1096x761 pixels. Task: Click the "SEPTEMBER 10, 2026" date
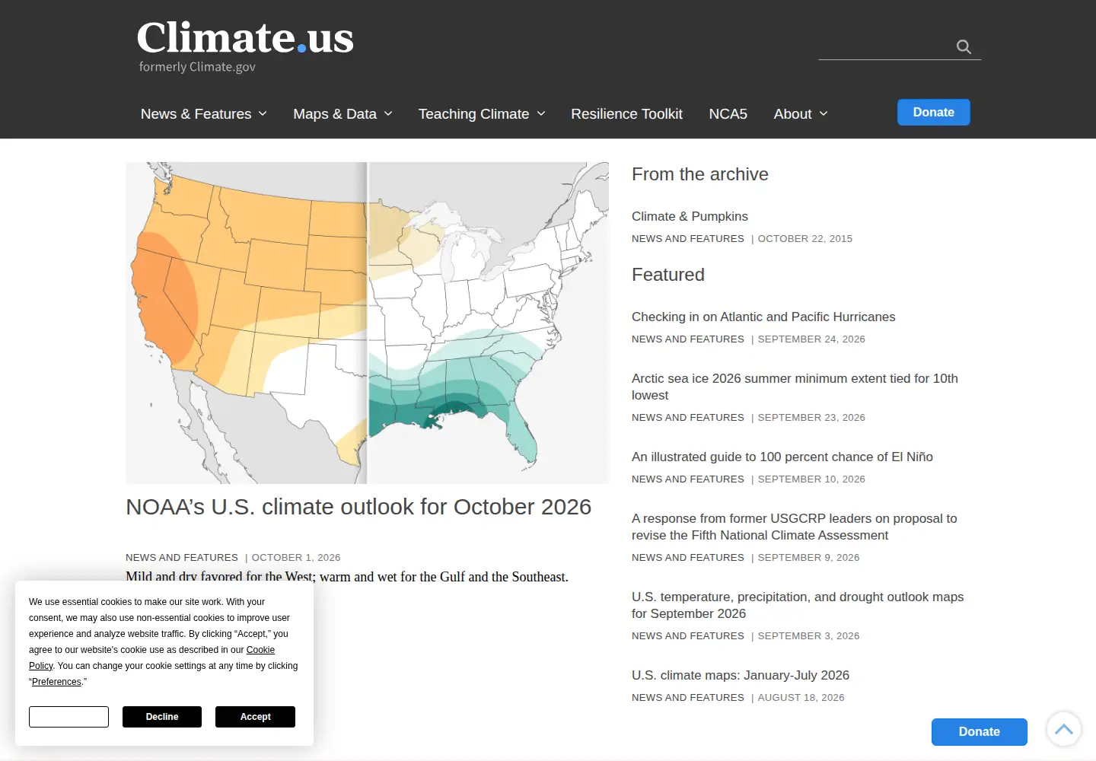[811, 479]
